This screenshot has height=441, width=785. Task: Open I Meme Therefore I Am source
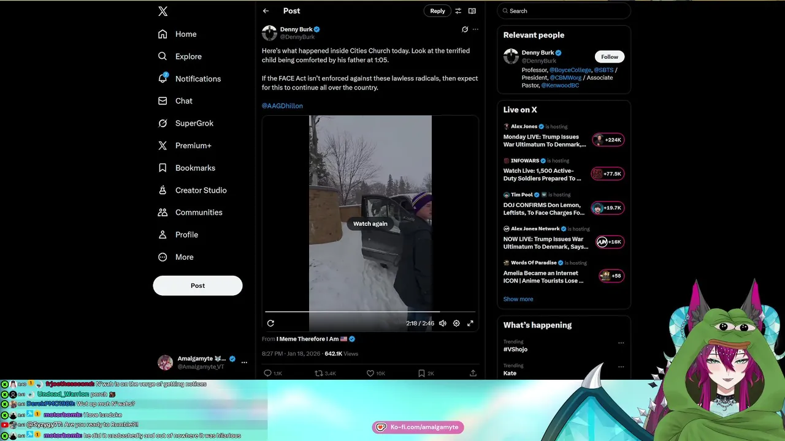click(x=315, y=339)
